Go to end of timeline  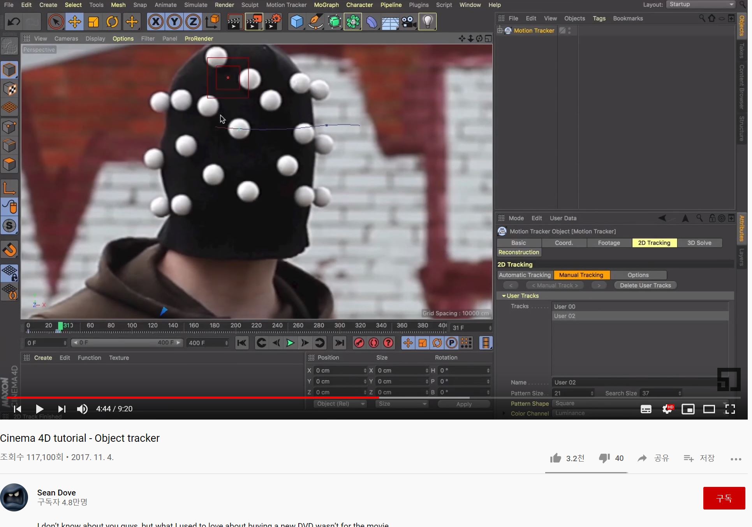tap(340, 343)
